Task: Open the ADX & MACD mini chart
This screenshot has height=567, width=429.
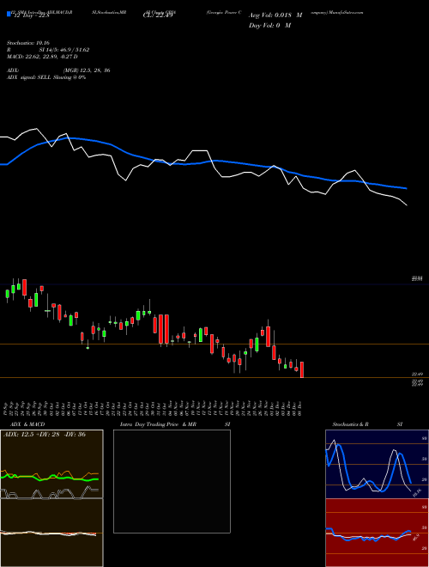Action: coord(51,498)
